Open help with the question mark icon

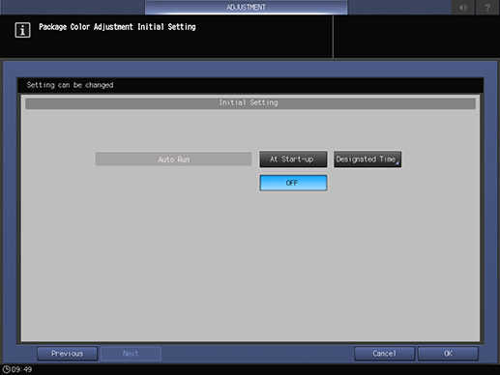click(487, 7)
